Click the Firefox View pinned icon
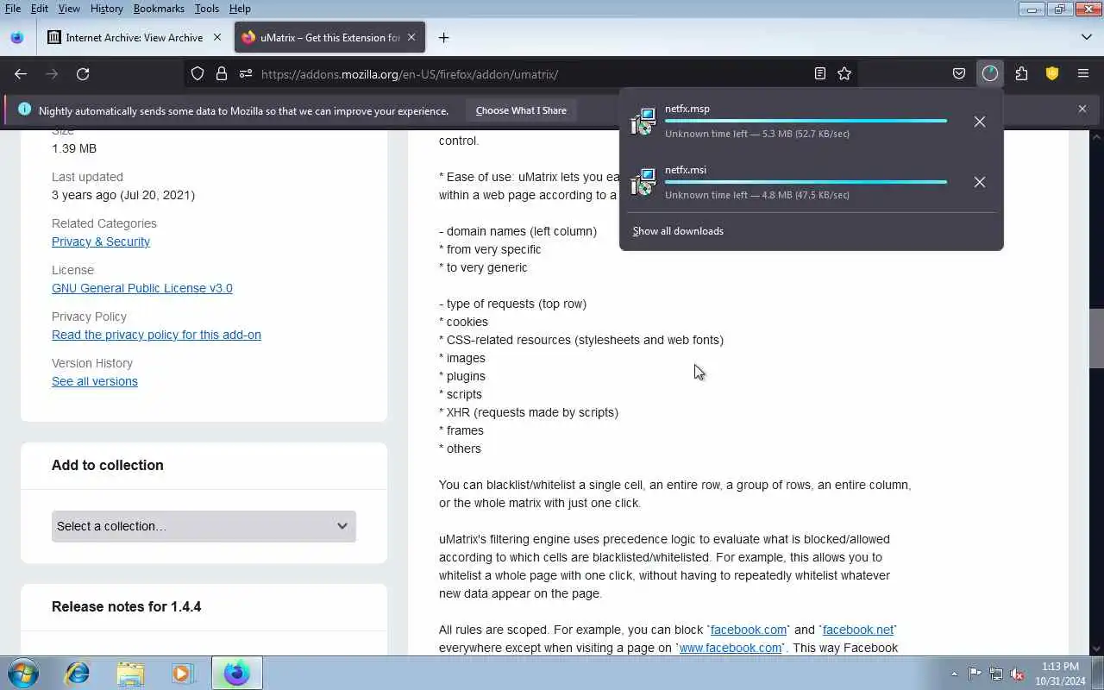The height and width of the screenshot is (690, 1104). tap(17, 38)
